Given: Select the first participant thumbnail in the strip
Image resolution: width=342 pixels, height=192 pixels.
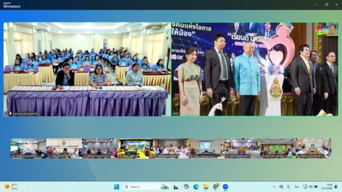Looking at the screenshot, I should 28,148.
